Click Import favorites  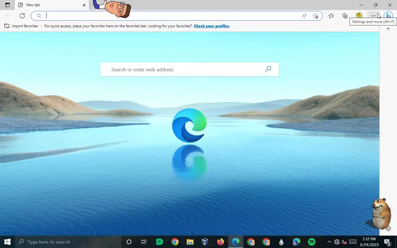21,26
